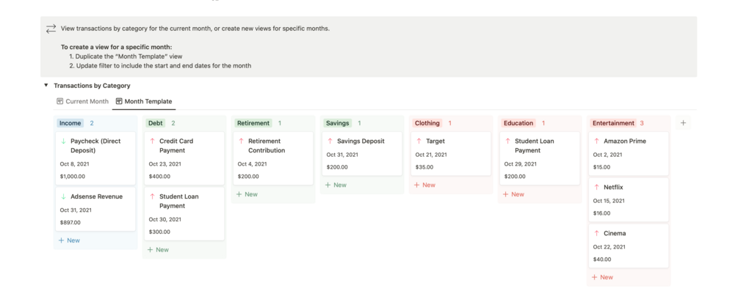The height and width of the screenshot is (302, 738).
Task: Click the transfer arrows callout icon
Action: tap(51, 29)
